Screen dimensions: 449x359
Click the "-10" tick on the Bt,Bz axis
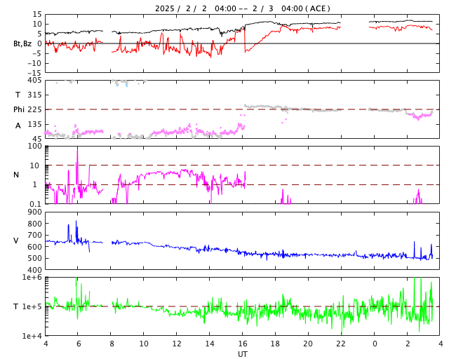click(x=34, y=63)
